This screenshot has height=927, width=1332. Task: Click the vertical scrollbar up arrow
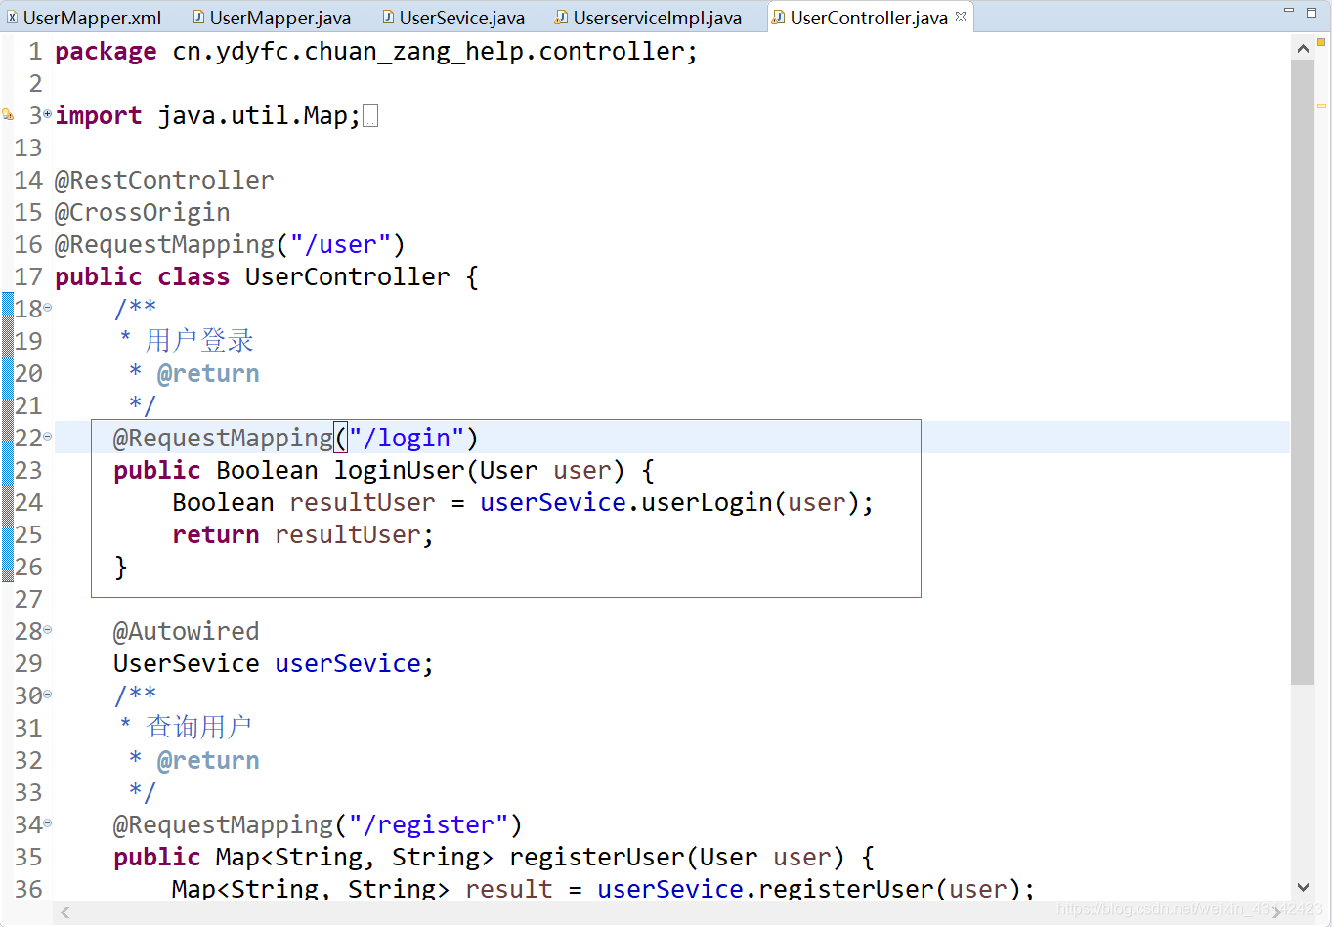pos(1303,47)
